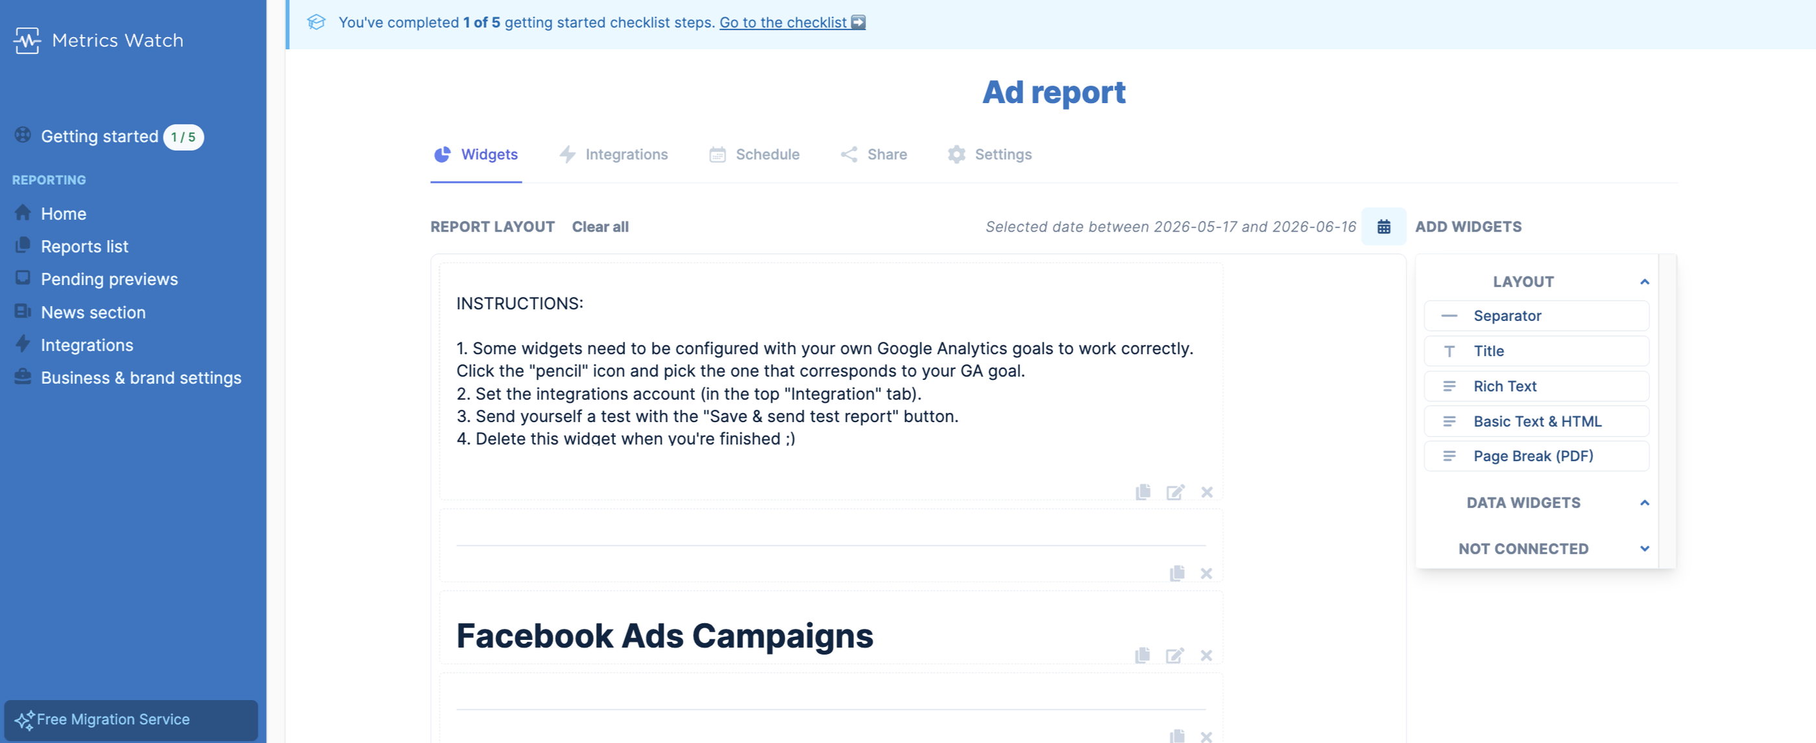
Task: Click the Metrics Watch logo icon
Action: pos(27,40)
